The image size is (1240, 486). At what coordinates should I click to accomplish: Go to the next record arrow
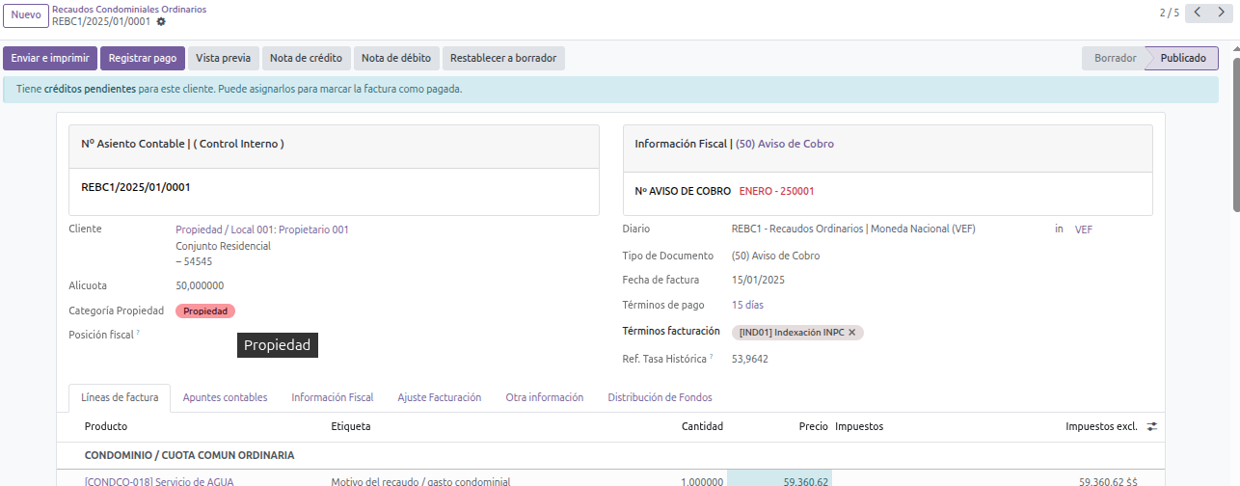click(1222, 13)
